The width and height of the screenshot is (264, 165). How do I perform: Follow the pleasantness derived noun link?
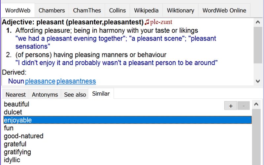tap(76, 81)
